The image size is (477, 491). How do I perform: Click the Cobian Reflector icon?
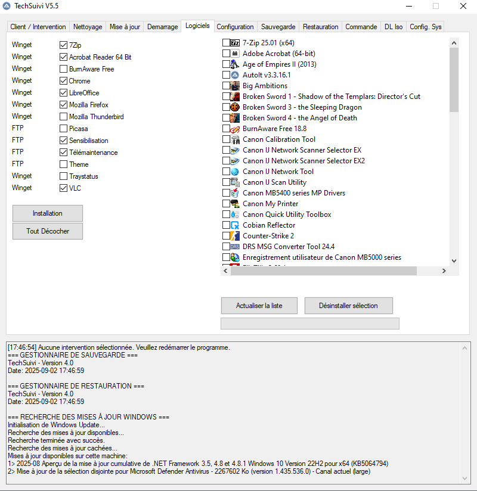(233, 225)
